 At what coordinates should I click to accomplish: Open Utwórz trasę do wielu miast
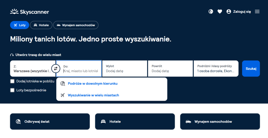tap(36, 55)
